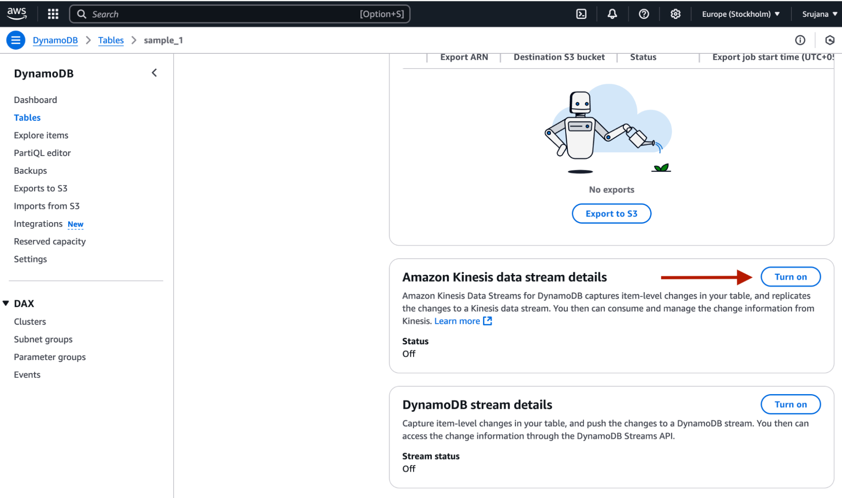Click the New badge beside Integrations

(x=75, y=224)
